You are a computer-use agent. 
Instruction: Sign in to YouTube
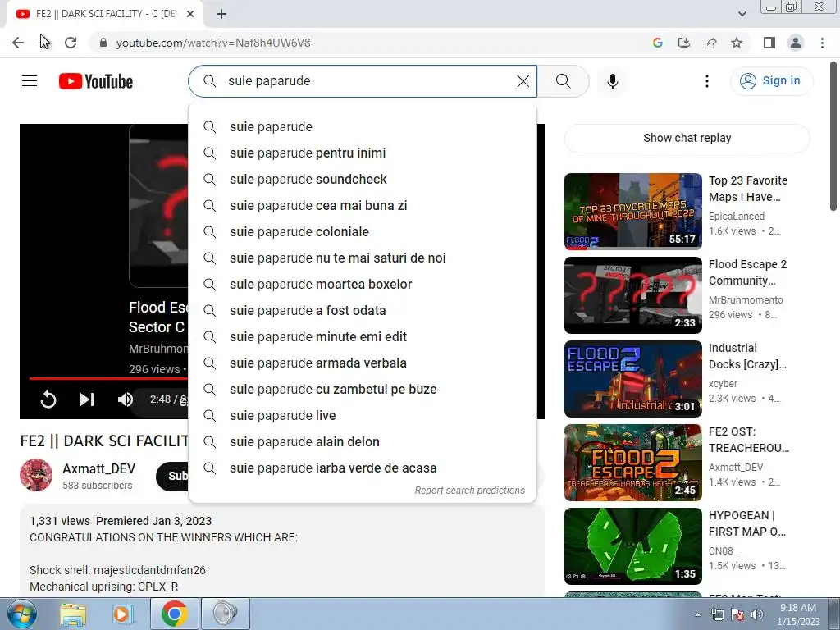771,81
